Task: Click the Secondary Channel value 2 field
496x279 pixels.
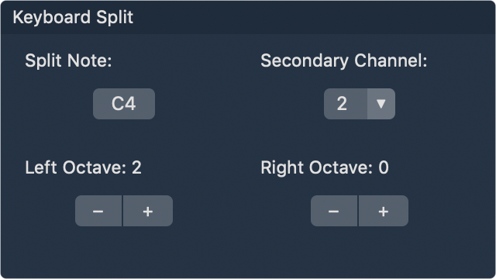Action: pyautogui.click(x=346, y=104)
